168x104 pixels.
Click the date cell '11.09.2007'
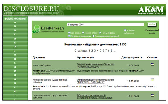133,65
